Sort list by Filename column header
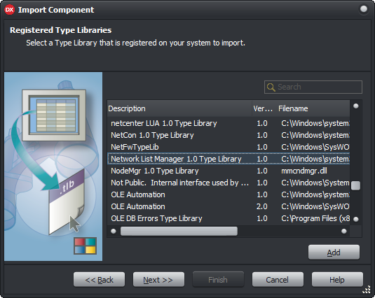The width and height of the screenshot is (375, 298). [313, 108]
